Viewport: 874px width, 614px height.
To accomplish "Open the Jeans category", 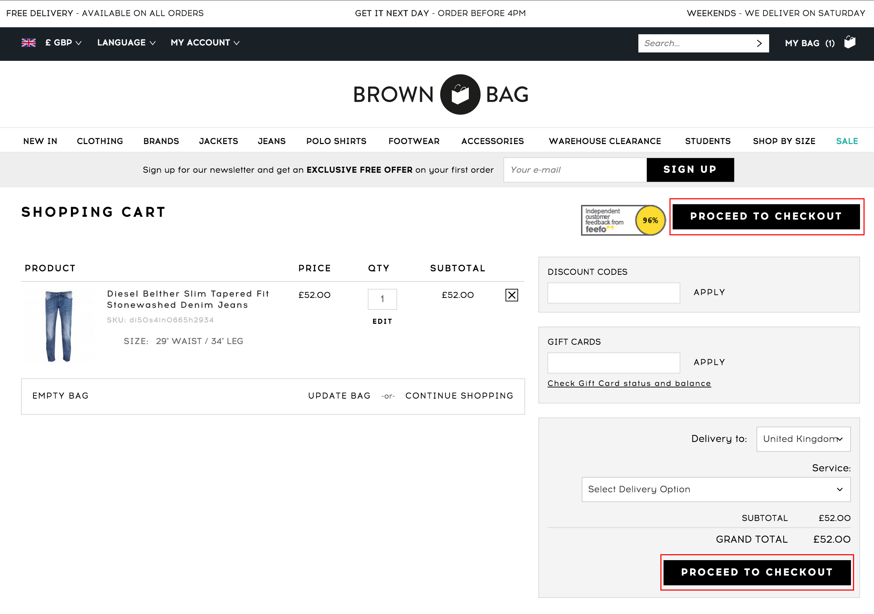I will [272, 141].
